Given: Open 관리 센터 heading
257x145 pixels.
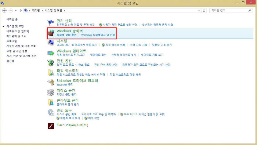Looking at the screenshot, I should pos(64,21).
